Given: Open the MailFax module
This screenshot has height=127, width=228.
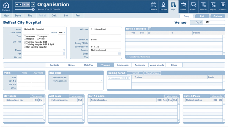Looking at the screenshot, I should click(193, 7).
